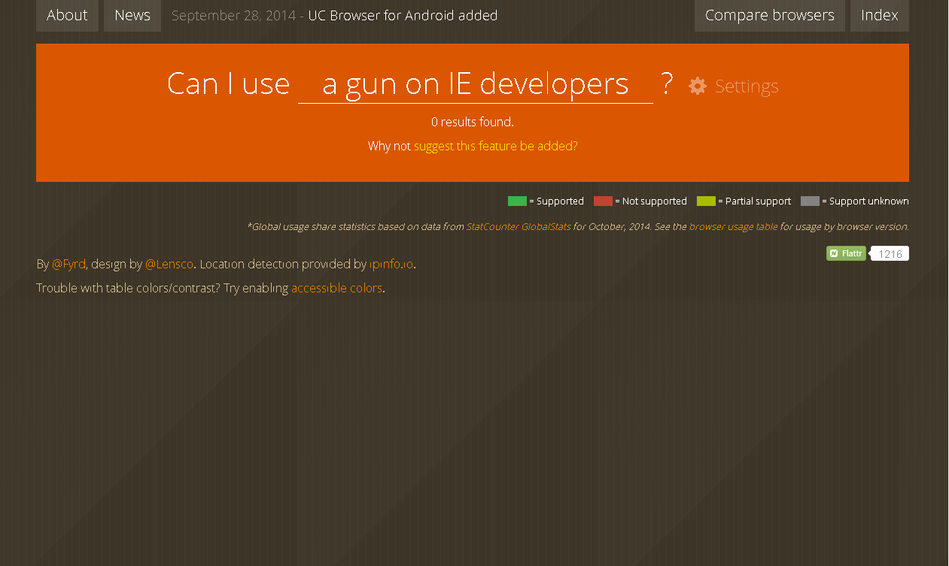Focus the "Can I use" search field
This screenshot has width=949, height=566.
[x=475, y=84]
